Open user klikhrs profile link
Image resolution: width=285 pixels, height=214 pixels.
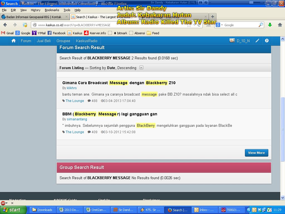72,88
